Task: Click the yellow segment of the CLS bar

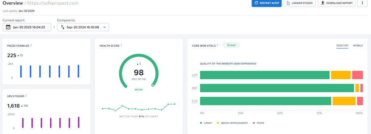Action: point(344,101)
